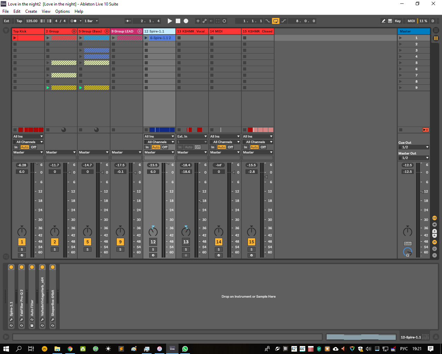
Task: Show or hide the Mixer section
Action: [x=435, y=242]
